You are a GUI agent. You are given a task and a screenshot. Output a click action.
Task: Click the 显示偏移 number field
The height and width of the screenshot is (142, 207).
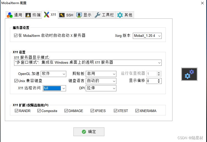pos(151,81)
